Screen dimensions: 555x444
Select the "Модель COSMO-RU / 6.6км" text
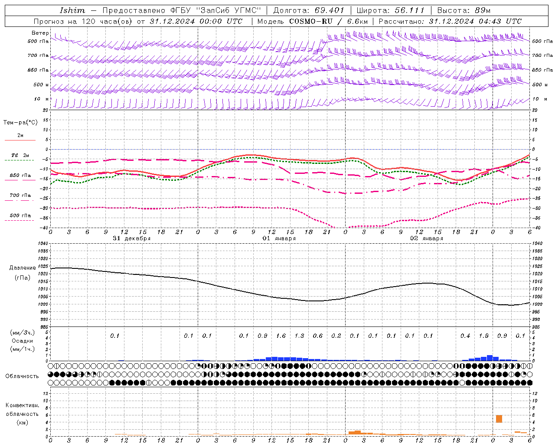coord(313,21)
